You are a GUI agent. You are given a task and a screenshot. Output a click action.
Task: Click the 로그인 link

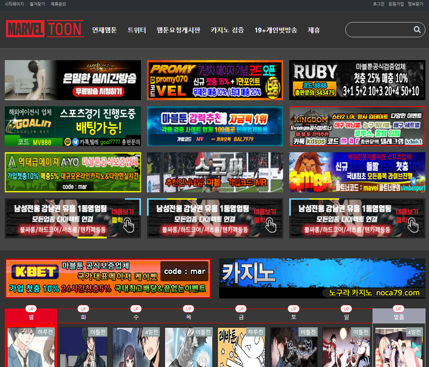[x=379, y=4]
